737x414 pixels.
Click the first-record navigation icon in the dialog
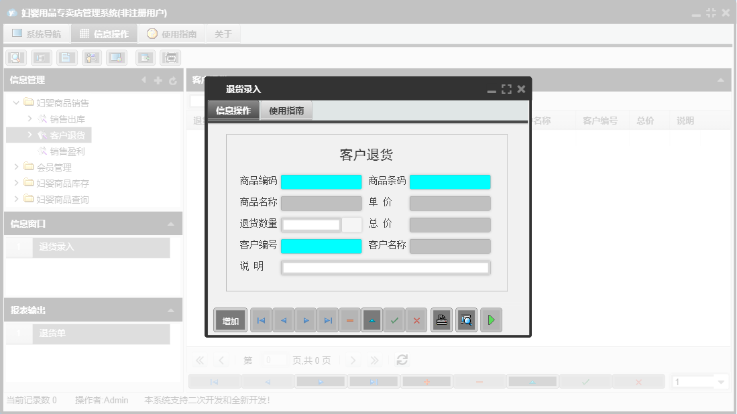point(261,320)
